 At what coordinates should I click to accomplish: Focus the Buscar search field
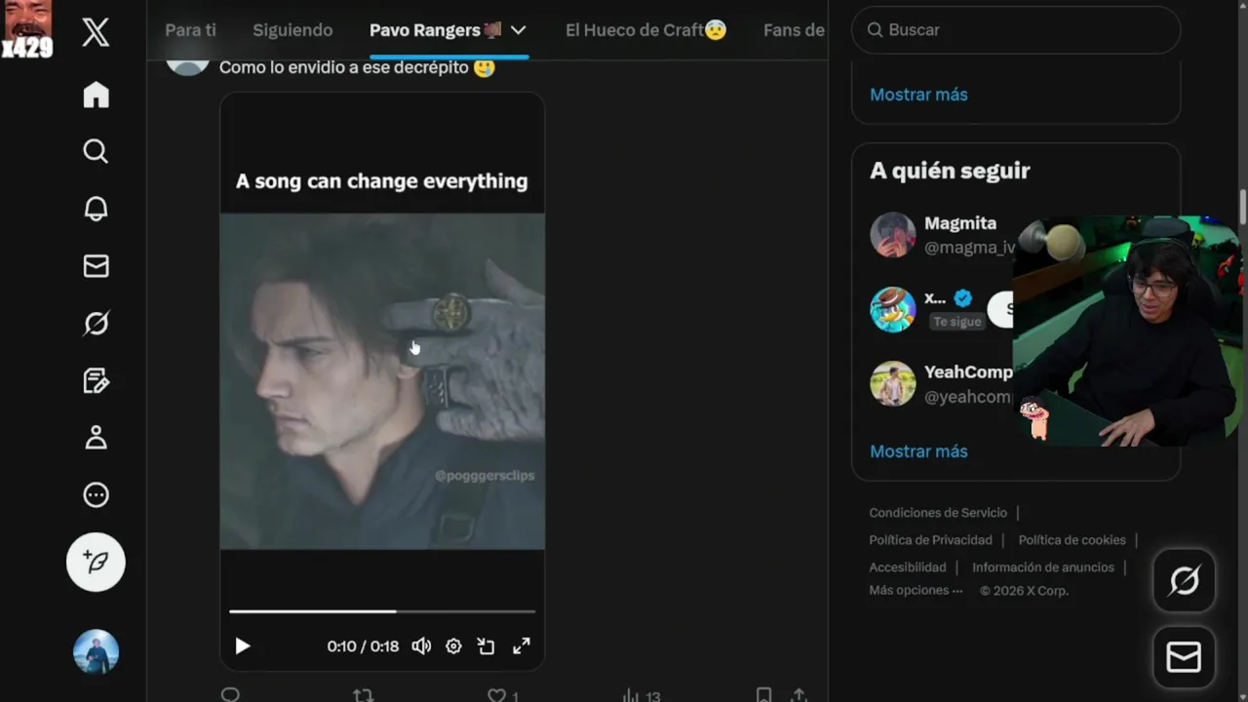pos(1016,30)
